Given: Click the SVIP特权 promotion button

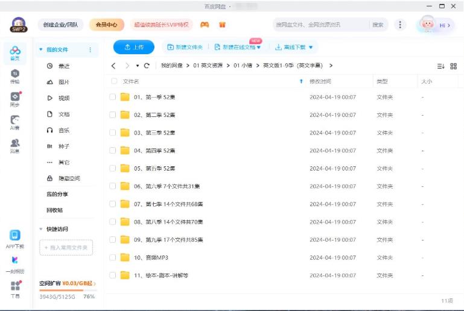Looking at the screenshot, I should point(161,25).
